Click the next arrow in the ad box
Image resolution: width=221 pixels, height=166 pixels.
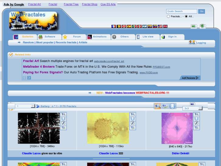(29, 78)
